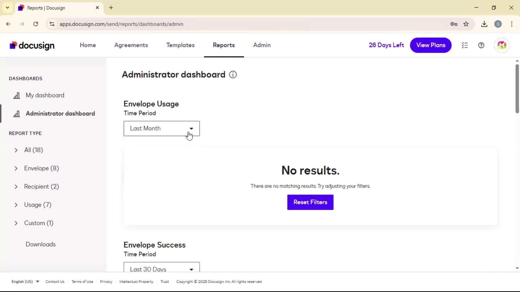520x292 pixels.
Task: Select My dashboard in sidebar
Action: point(45,95)
